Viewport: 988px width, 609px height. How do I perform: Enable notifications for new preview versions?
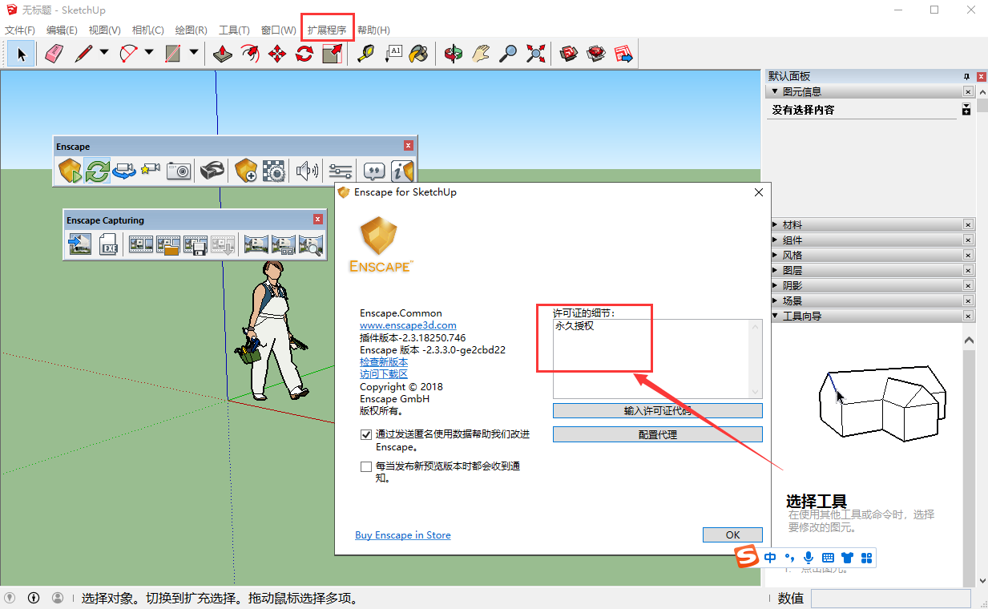click(x=366, y=466)
